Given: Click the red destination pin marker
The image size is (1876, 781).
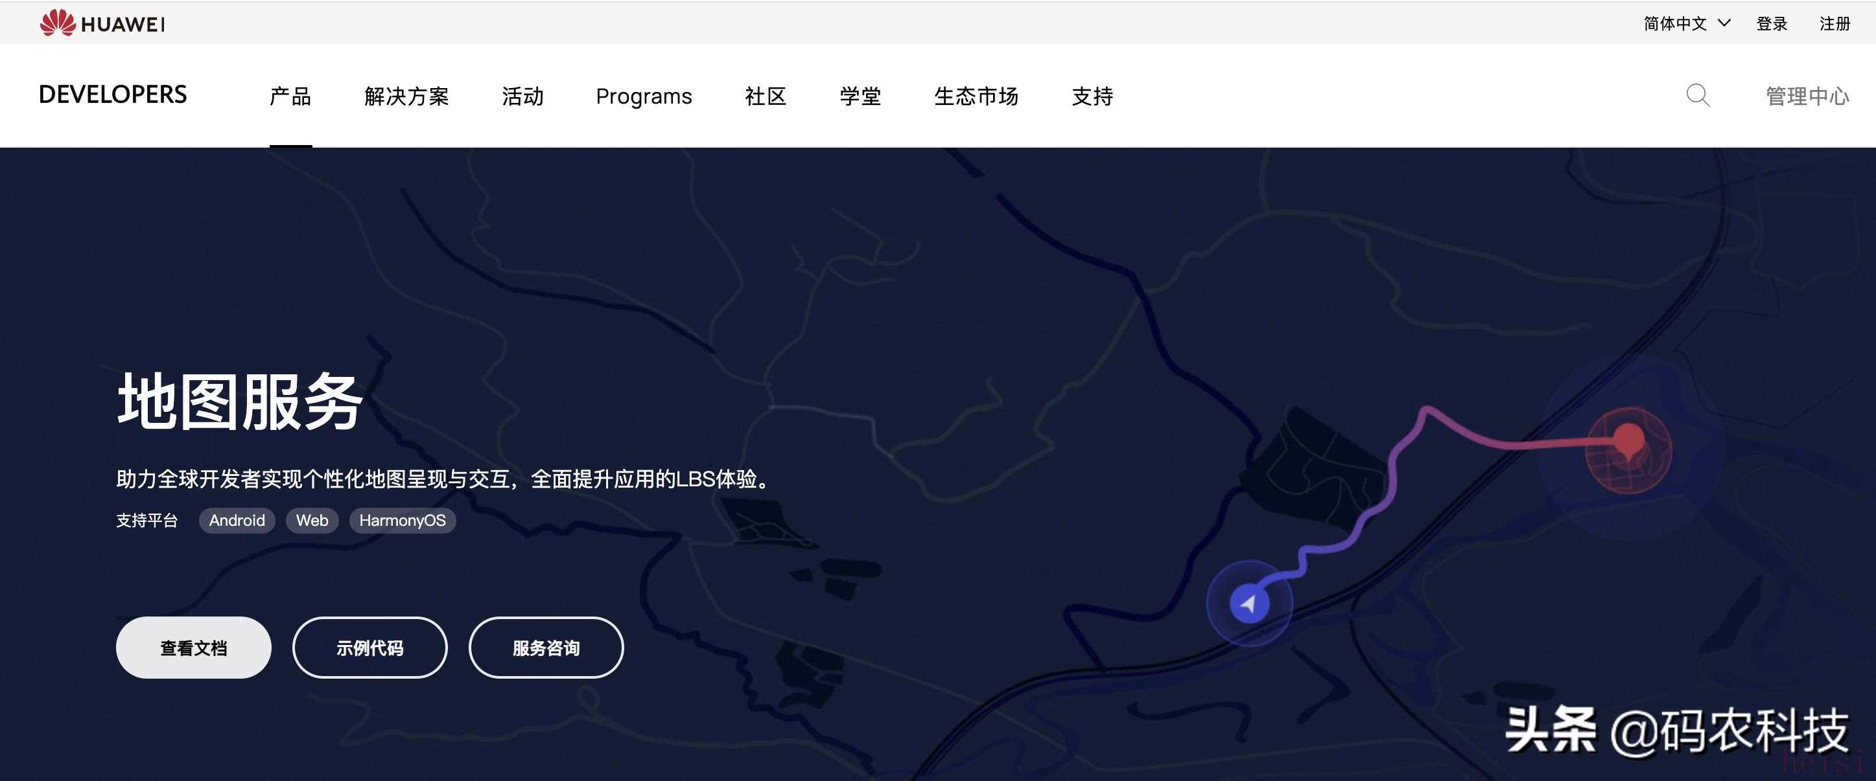Looking at the screenshot, I should click(1628, 440).
